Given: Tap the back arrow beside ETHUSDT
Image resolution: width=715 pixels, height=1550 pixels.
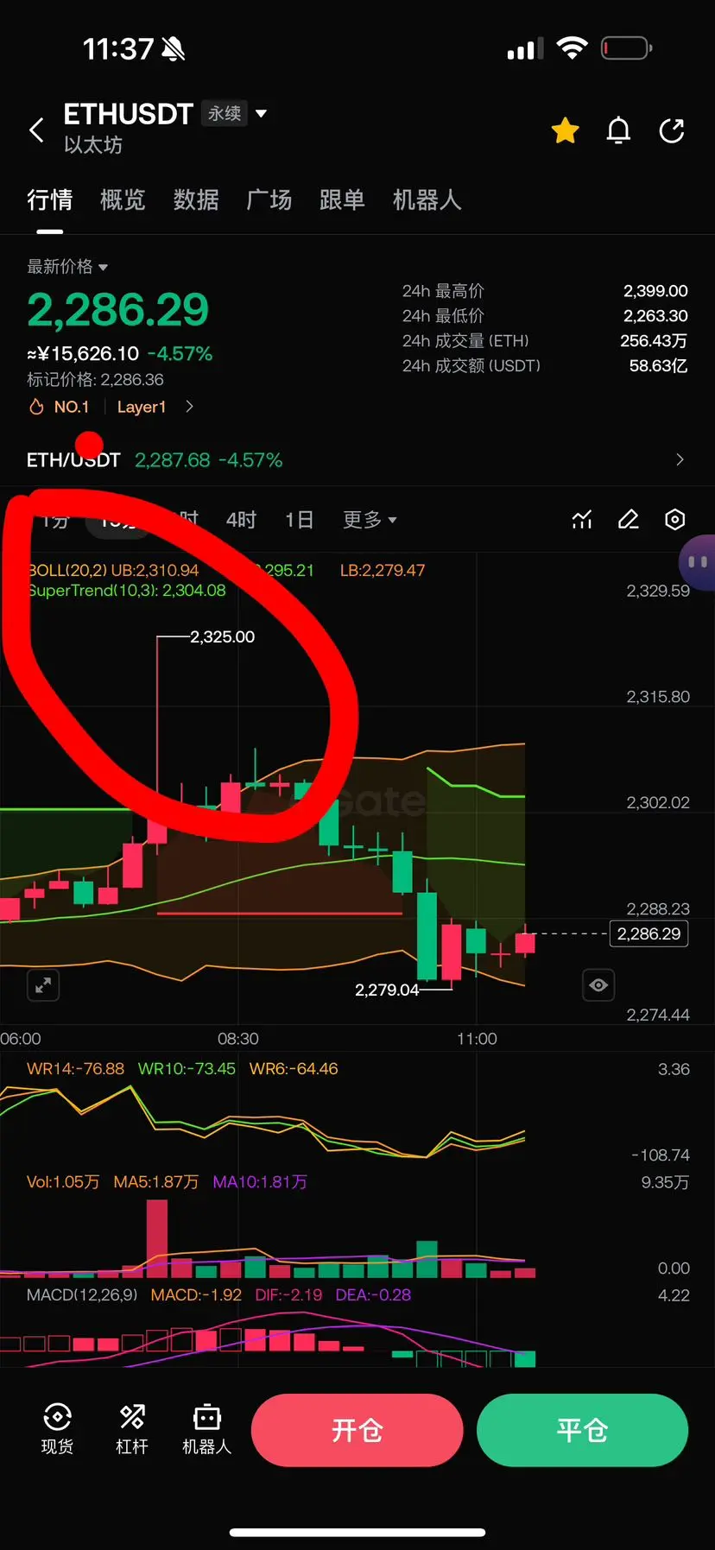Looking at the screenshot, I should coord(36,130).
